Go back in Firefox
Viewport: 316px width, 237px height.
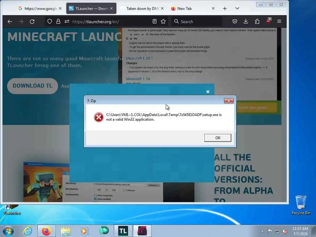point(10,22)
